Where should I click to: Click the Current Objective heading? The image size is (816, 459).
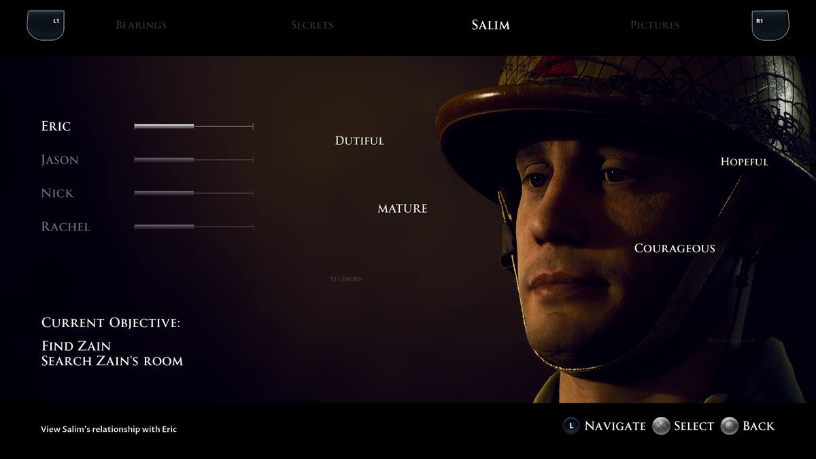point(111,323)
